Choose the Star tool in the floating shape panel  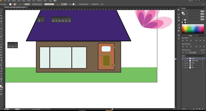(x=66, y=21)
